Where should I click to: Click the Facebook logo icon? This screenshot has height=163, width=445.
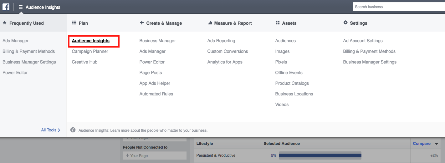tap(6, 7)
